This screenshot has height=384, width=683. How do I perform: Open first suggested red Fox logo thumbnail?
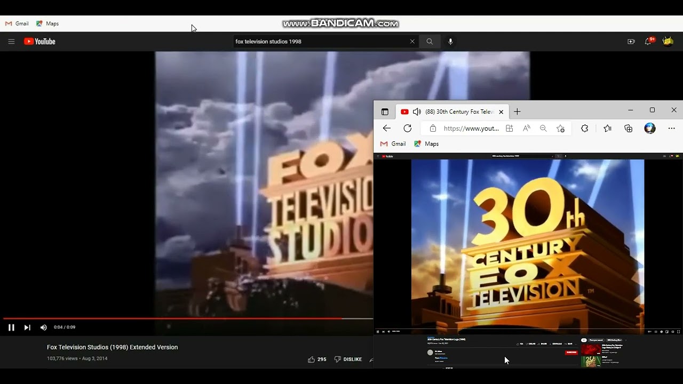tap(591, 349)
